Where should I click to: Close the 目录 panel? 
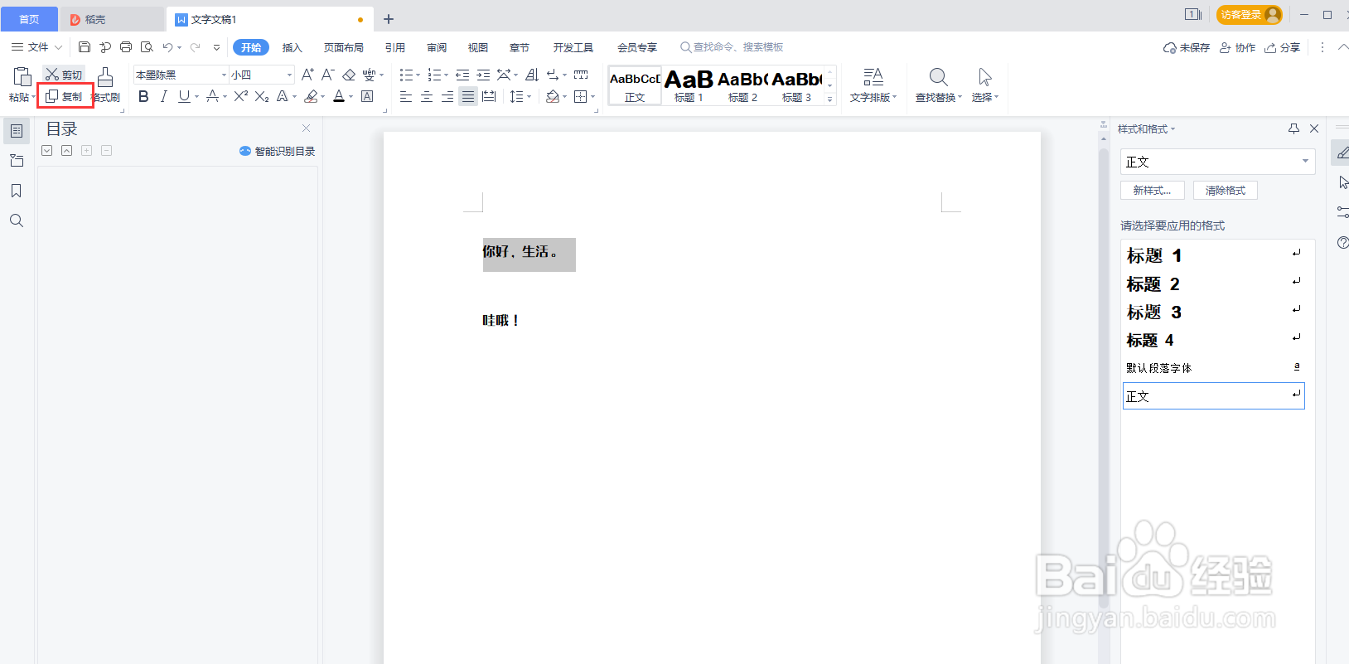[307, 128]
